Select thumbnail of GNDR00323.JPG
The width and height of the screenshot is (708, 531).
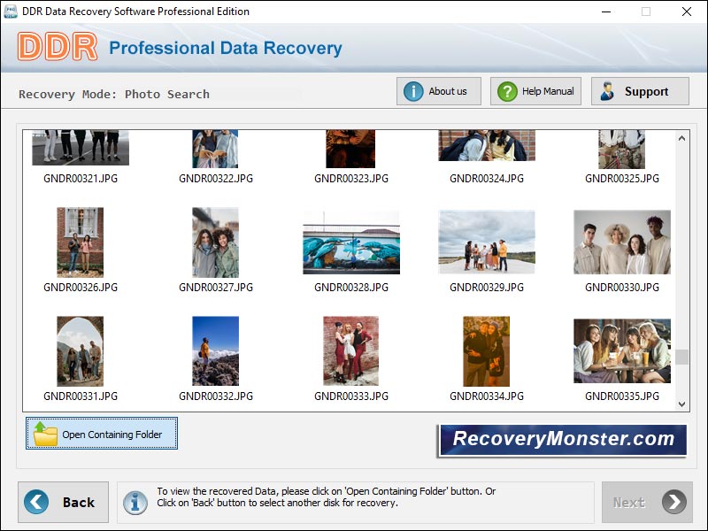(350, 149)
